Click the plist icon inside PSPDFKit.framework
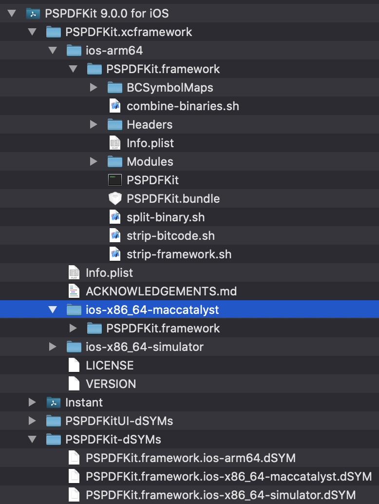The image size is (379, 504). (114, 143)
